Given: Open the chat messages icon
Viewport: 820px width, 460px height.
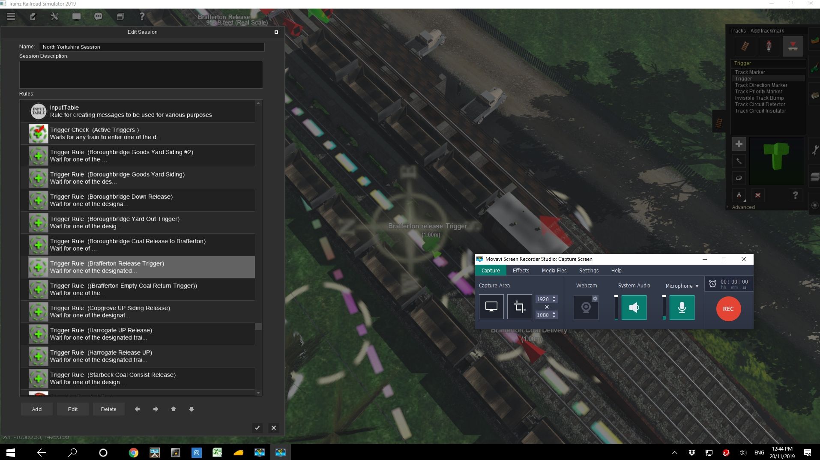Looking at the screenshot, I should 98,17.
